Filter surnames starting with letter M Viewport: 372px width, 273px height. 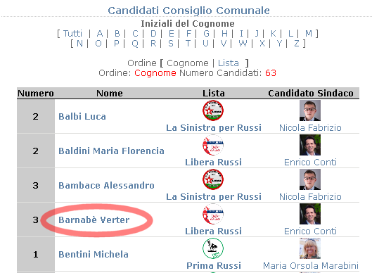coord(309,34)
